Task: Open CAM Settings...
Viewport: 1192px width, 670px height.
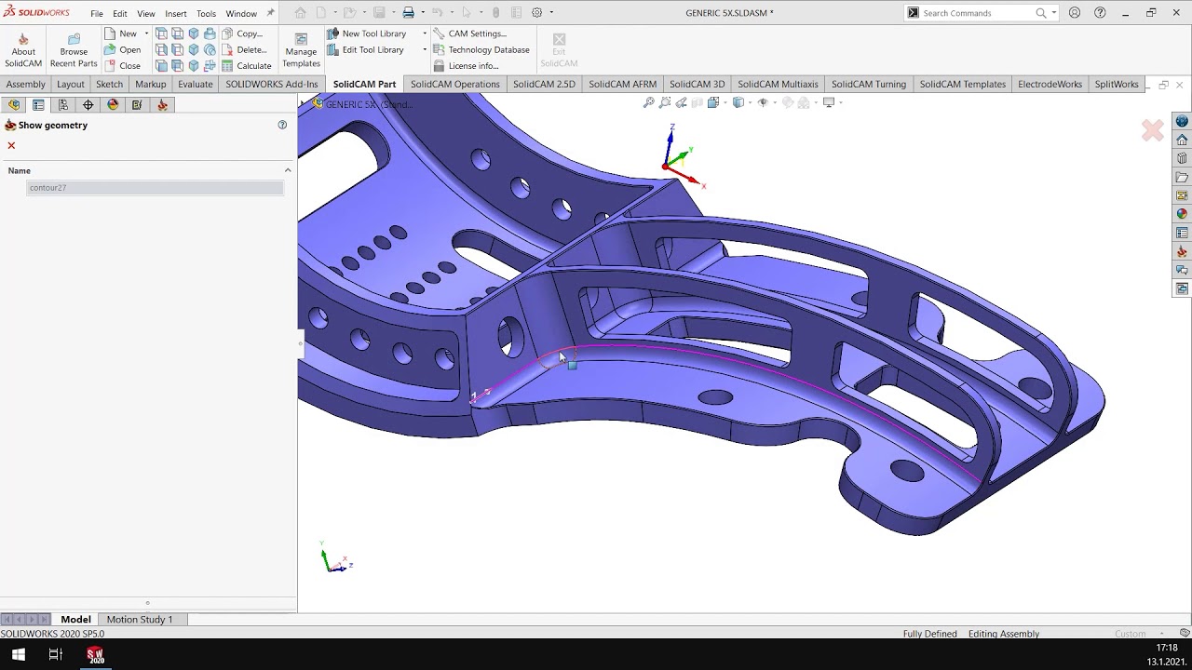Action: 470,33
